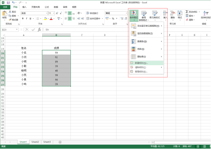Click the decrease indent icon
The width and height of the screenshot is (211, 149).
click(79, 18)
